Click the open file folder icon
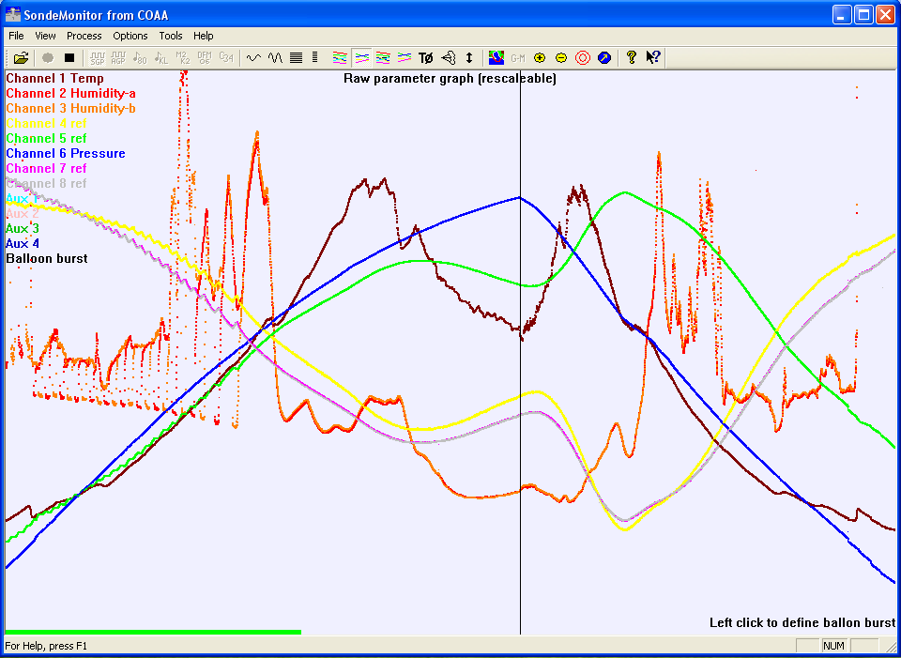Viewport: 901px width, 658px height. point(21,57)
